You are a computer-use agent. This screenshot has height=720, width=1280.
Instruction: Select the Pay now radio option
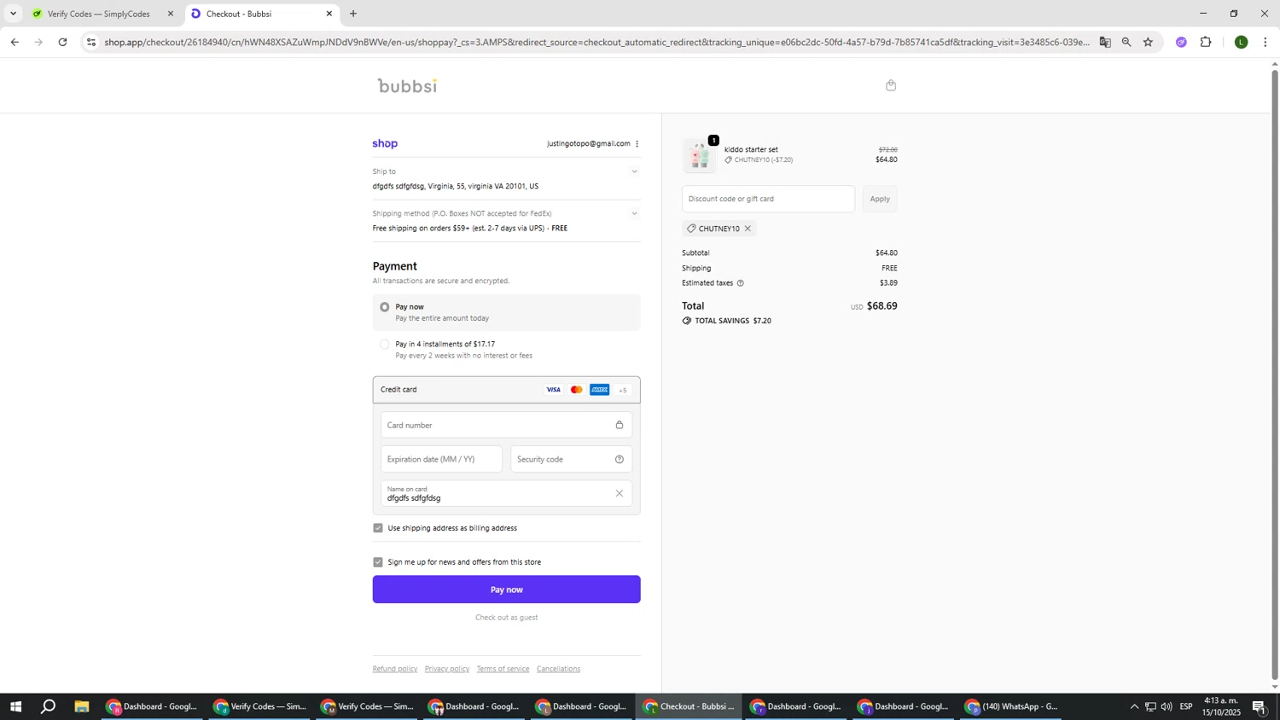(385, 307)
